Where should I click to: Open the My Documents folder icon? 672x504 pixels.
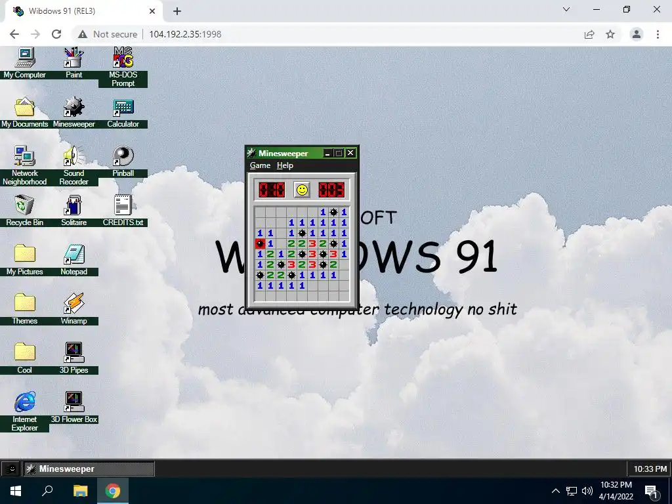[x=24, y=112]
